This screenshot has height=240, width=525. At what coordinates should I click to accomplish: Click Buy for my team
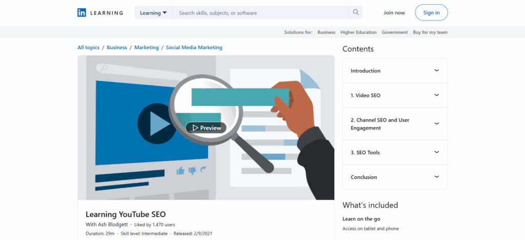(x=430, y=32)
